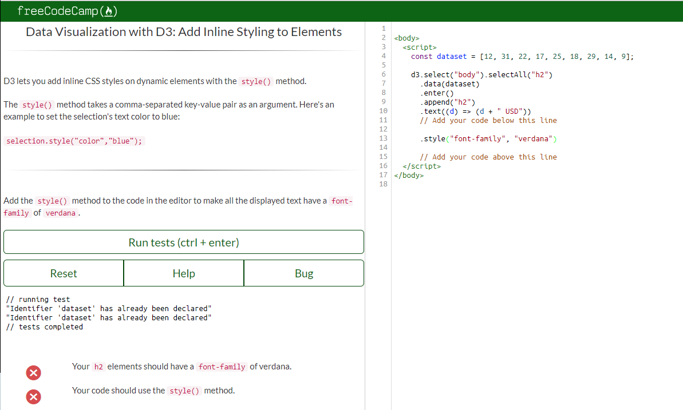683x410 pixels.
Task: Click the challenge title heading
Action: click(x=183, y=31)
